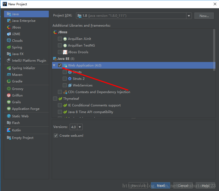The image size is (219, 191).
Task: Enable the Thymeleaf checkbox
Action: (55, 99)
